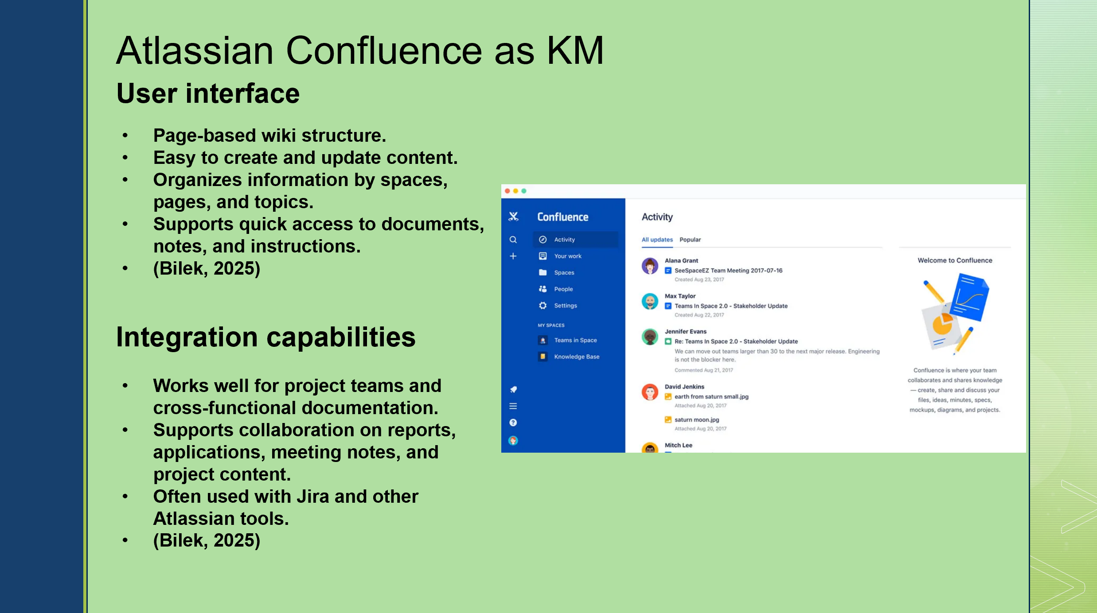Click the bullet about organizing information by spaces
The width and height of the screenshot is (1097, 613).
pos(301,191)
